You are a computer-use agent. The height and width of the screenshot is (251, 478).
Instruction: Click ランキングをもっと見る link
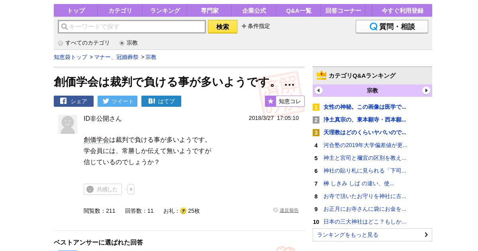(372, 235)
